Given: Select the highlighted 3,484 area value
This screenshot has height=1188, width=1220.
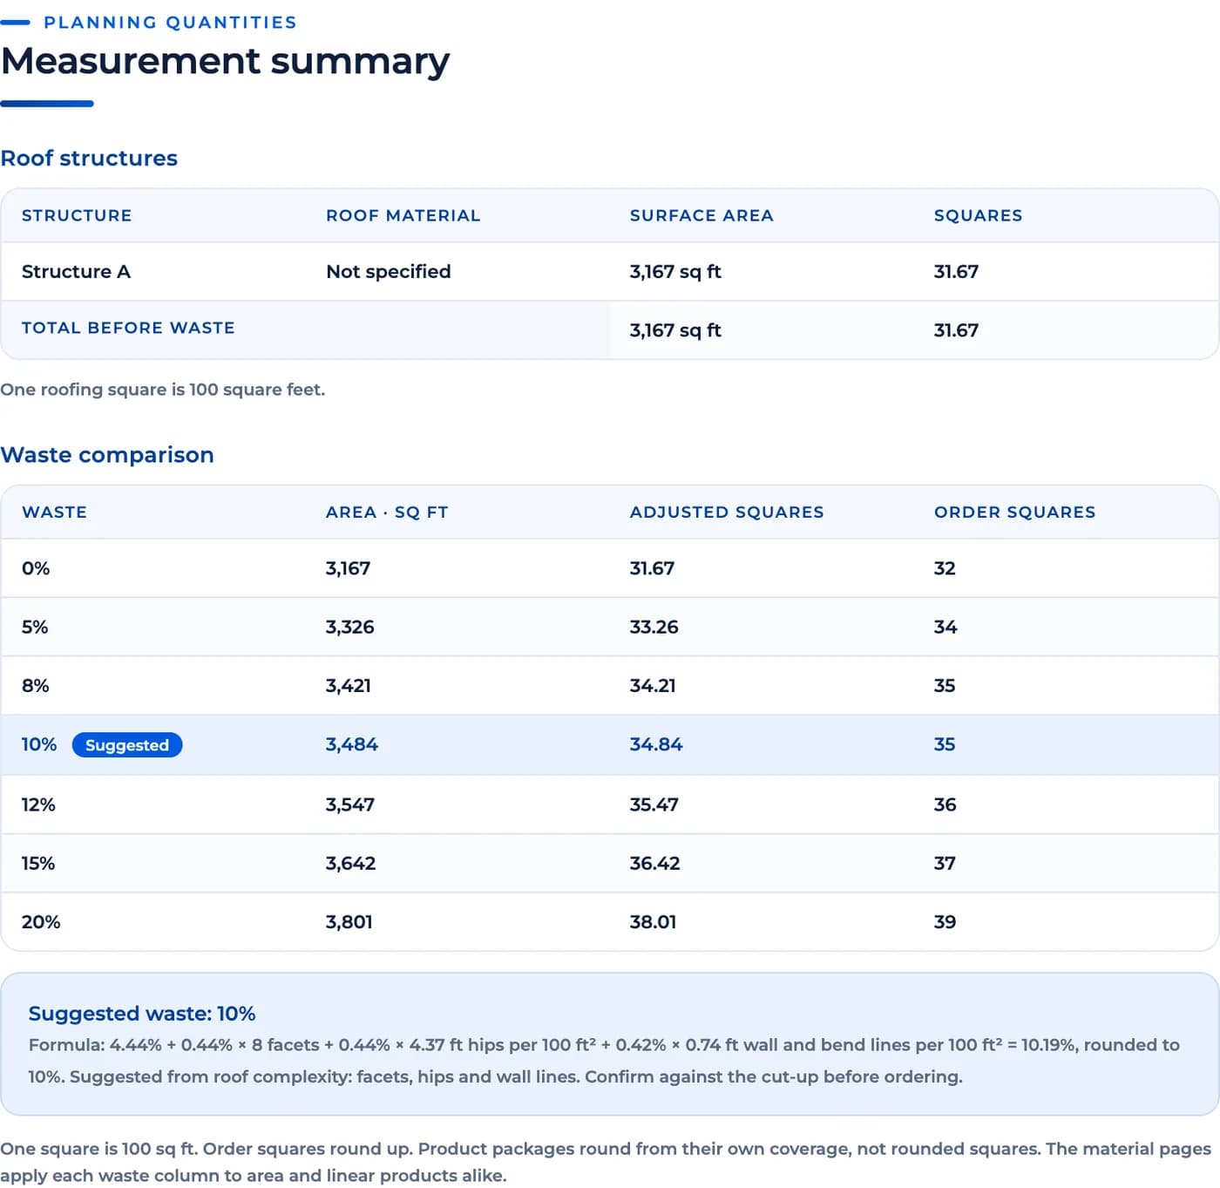Looking at the screenshot, I should [x=352, y=744].
